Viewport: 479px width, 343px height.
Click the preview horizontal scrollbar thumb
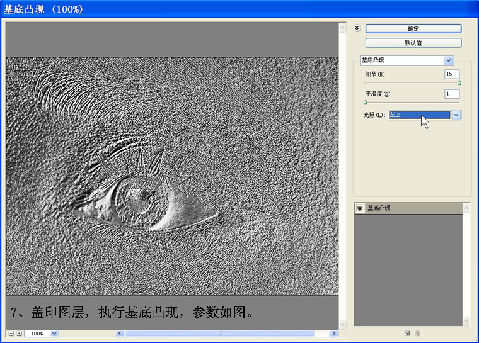pos(220,334)
